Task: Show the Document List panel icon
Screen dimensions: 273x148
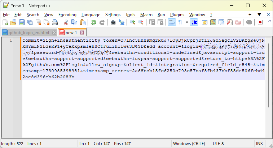Action: 221,22
